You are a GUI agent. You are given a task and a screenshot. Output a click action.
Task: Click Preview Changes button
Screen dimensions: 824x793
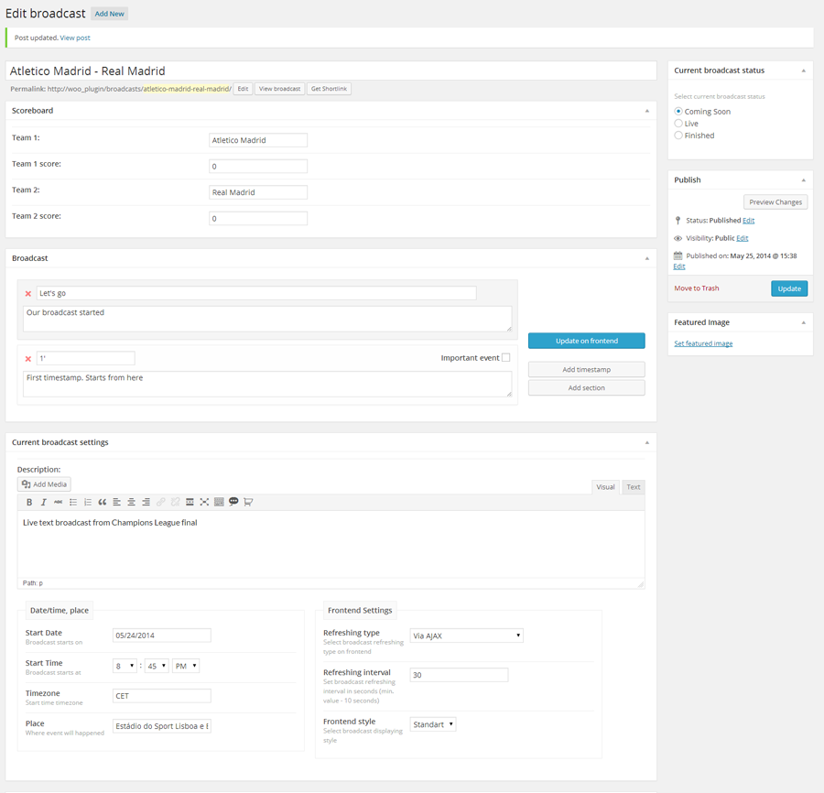(775, 201)
